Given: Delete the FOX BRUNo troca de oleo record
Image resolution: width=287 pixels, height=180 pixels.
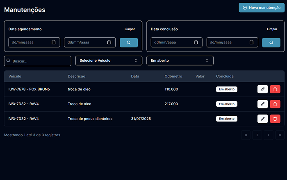Looking at the screenshot, I should pos(275,89).
